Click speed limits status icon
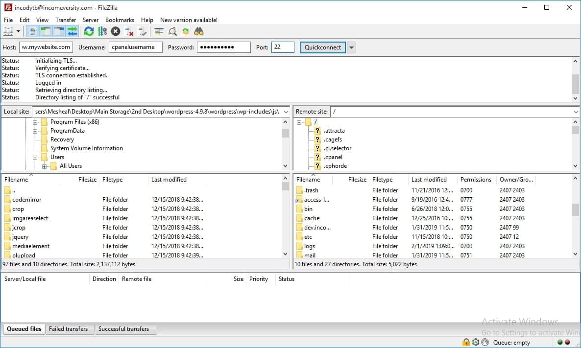Screen dimensions: 581x348 point(484,343)
